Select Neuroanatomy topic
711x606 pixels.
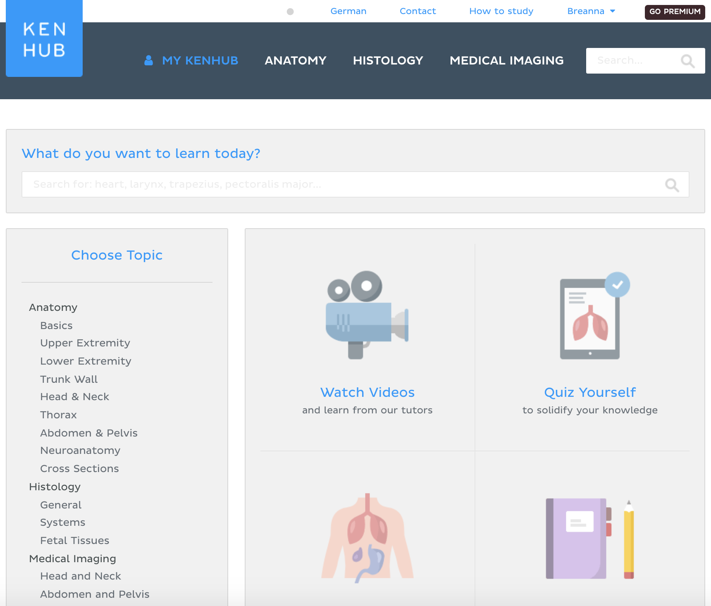point(81,451)
